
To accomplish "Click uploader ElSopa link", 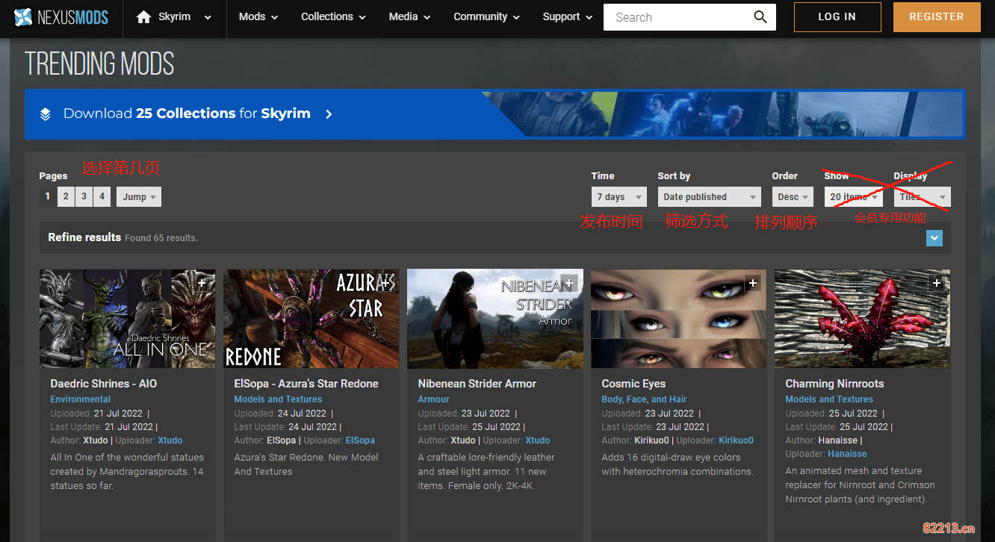I will 360,440.
